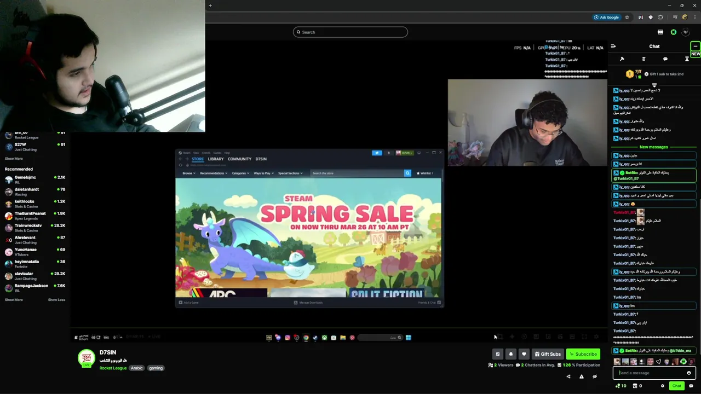
Task: Open D7SIN account dropdown in Steam window
Action: click(406, 153)
